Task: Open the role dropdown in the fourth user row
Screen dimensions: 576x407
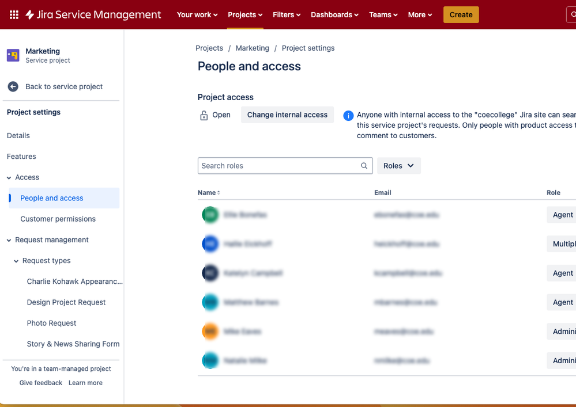Action: pos(562,302)
